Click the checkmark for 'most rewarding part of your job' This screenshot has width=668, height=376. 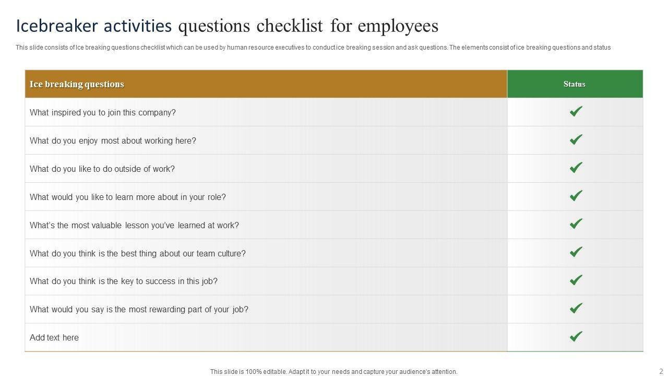pos(576,309)
